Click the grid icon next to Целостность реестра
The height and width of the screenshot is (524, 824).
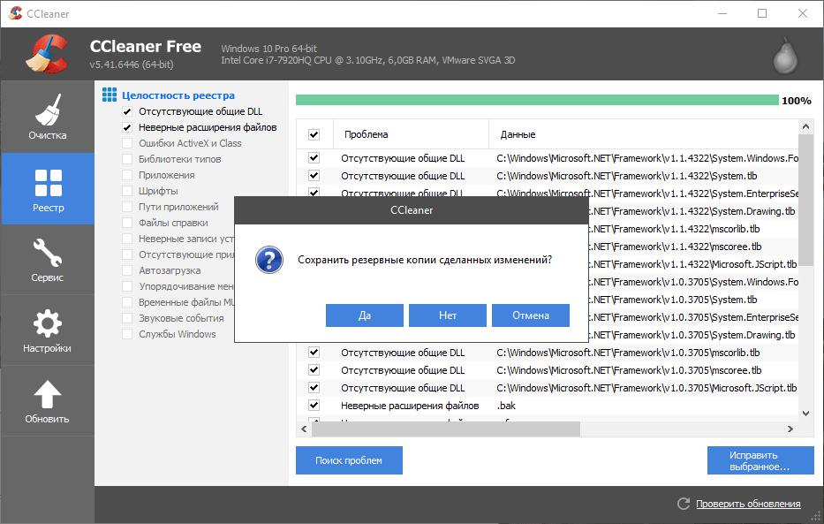[109, 95]
